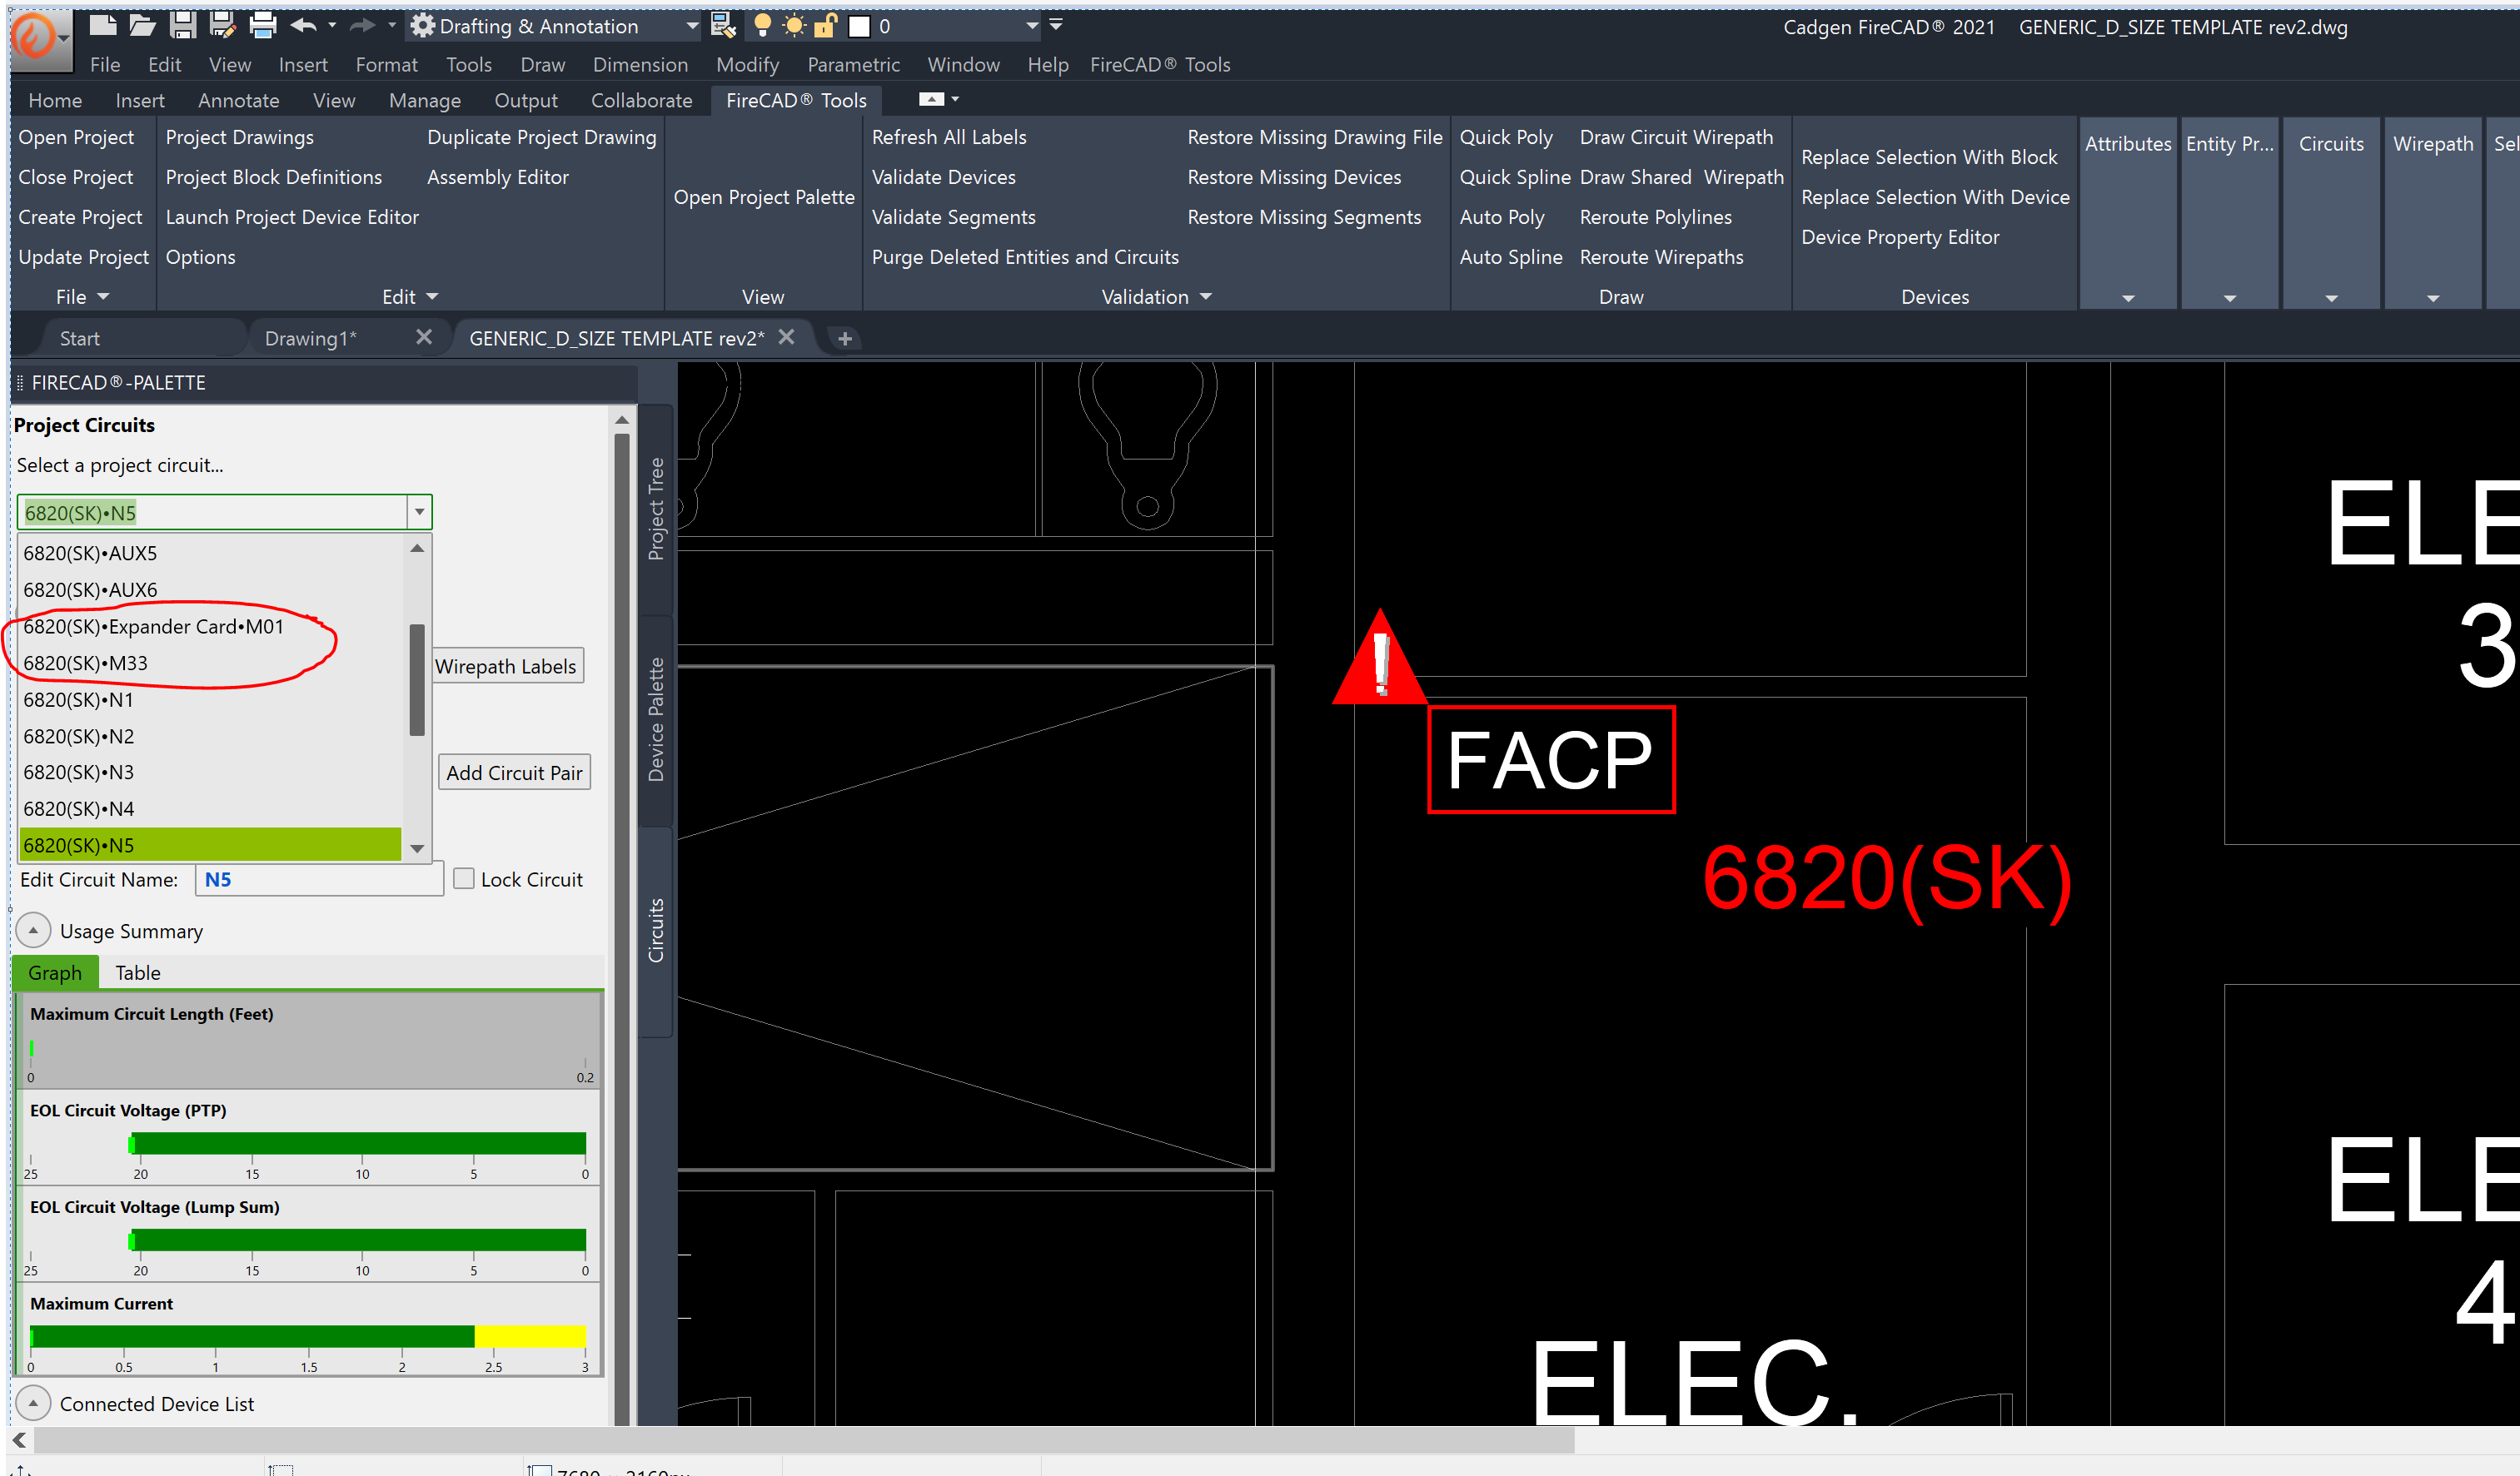
Task: Click Open Project in the ribbon
Action: 76,137
